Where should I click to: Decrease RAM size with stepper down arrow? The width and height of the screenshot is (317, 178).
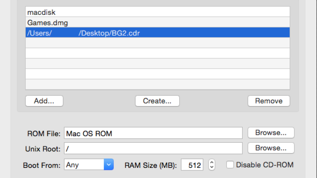[212, 167]
